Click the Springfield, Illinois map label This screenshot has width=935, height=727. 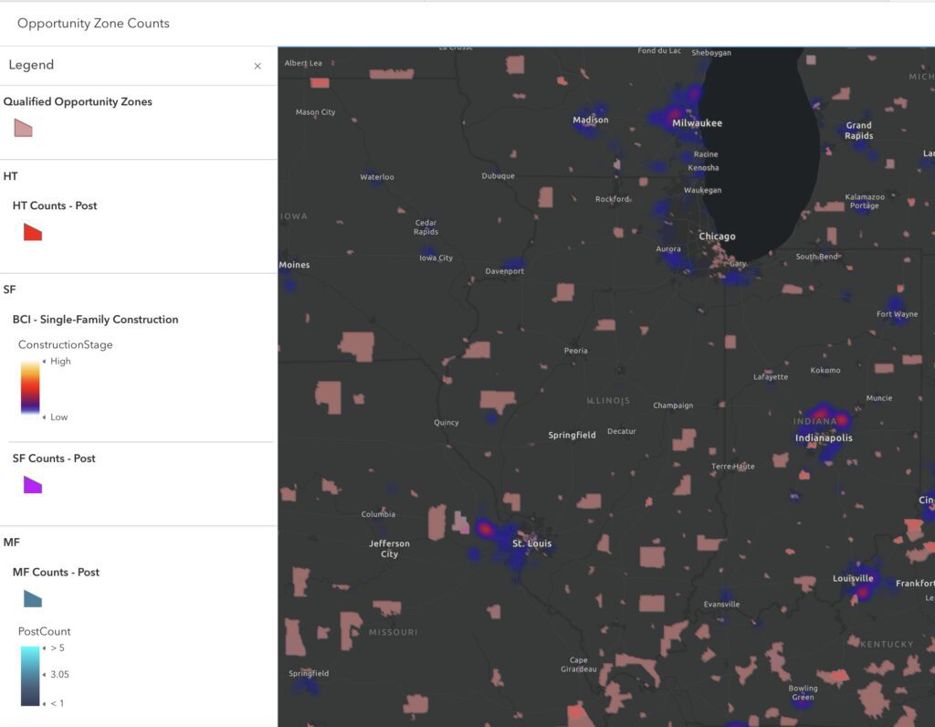tap(572, 436)
